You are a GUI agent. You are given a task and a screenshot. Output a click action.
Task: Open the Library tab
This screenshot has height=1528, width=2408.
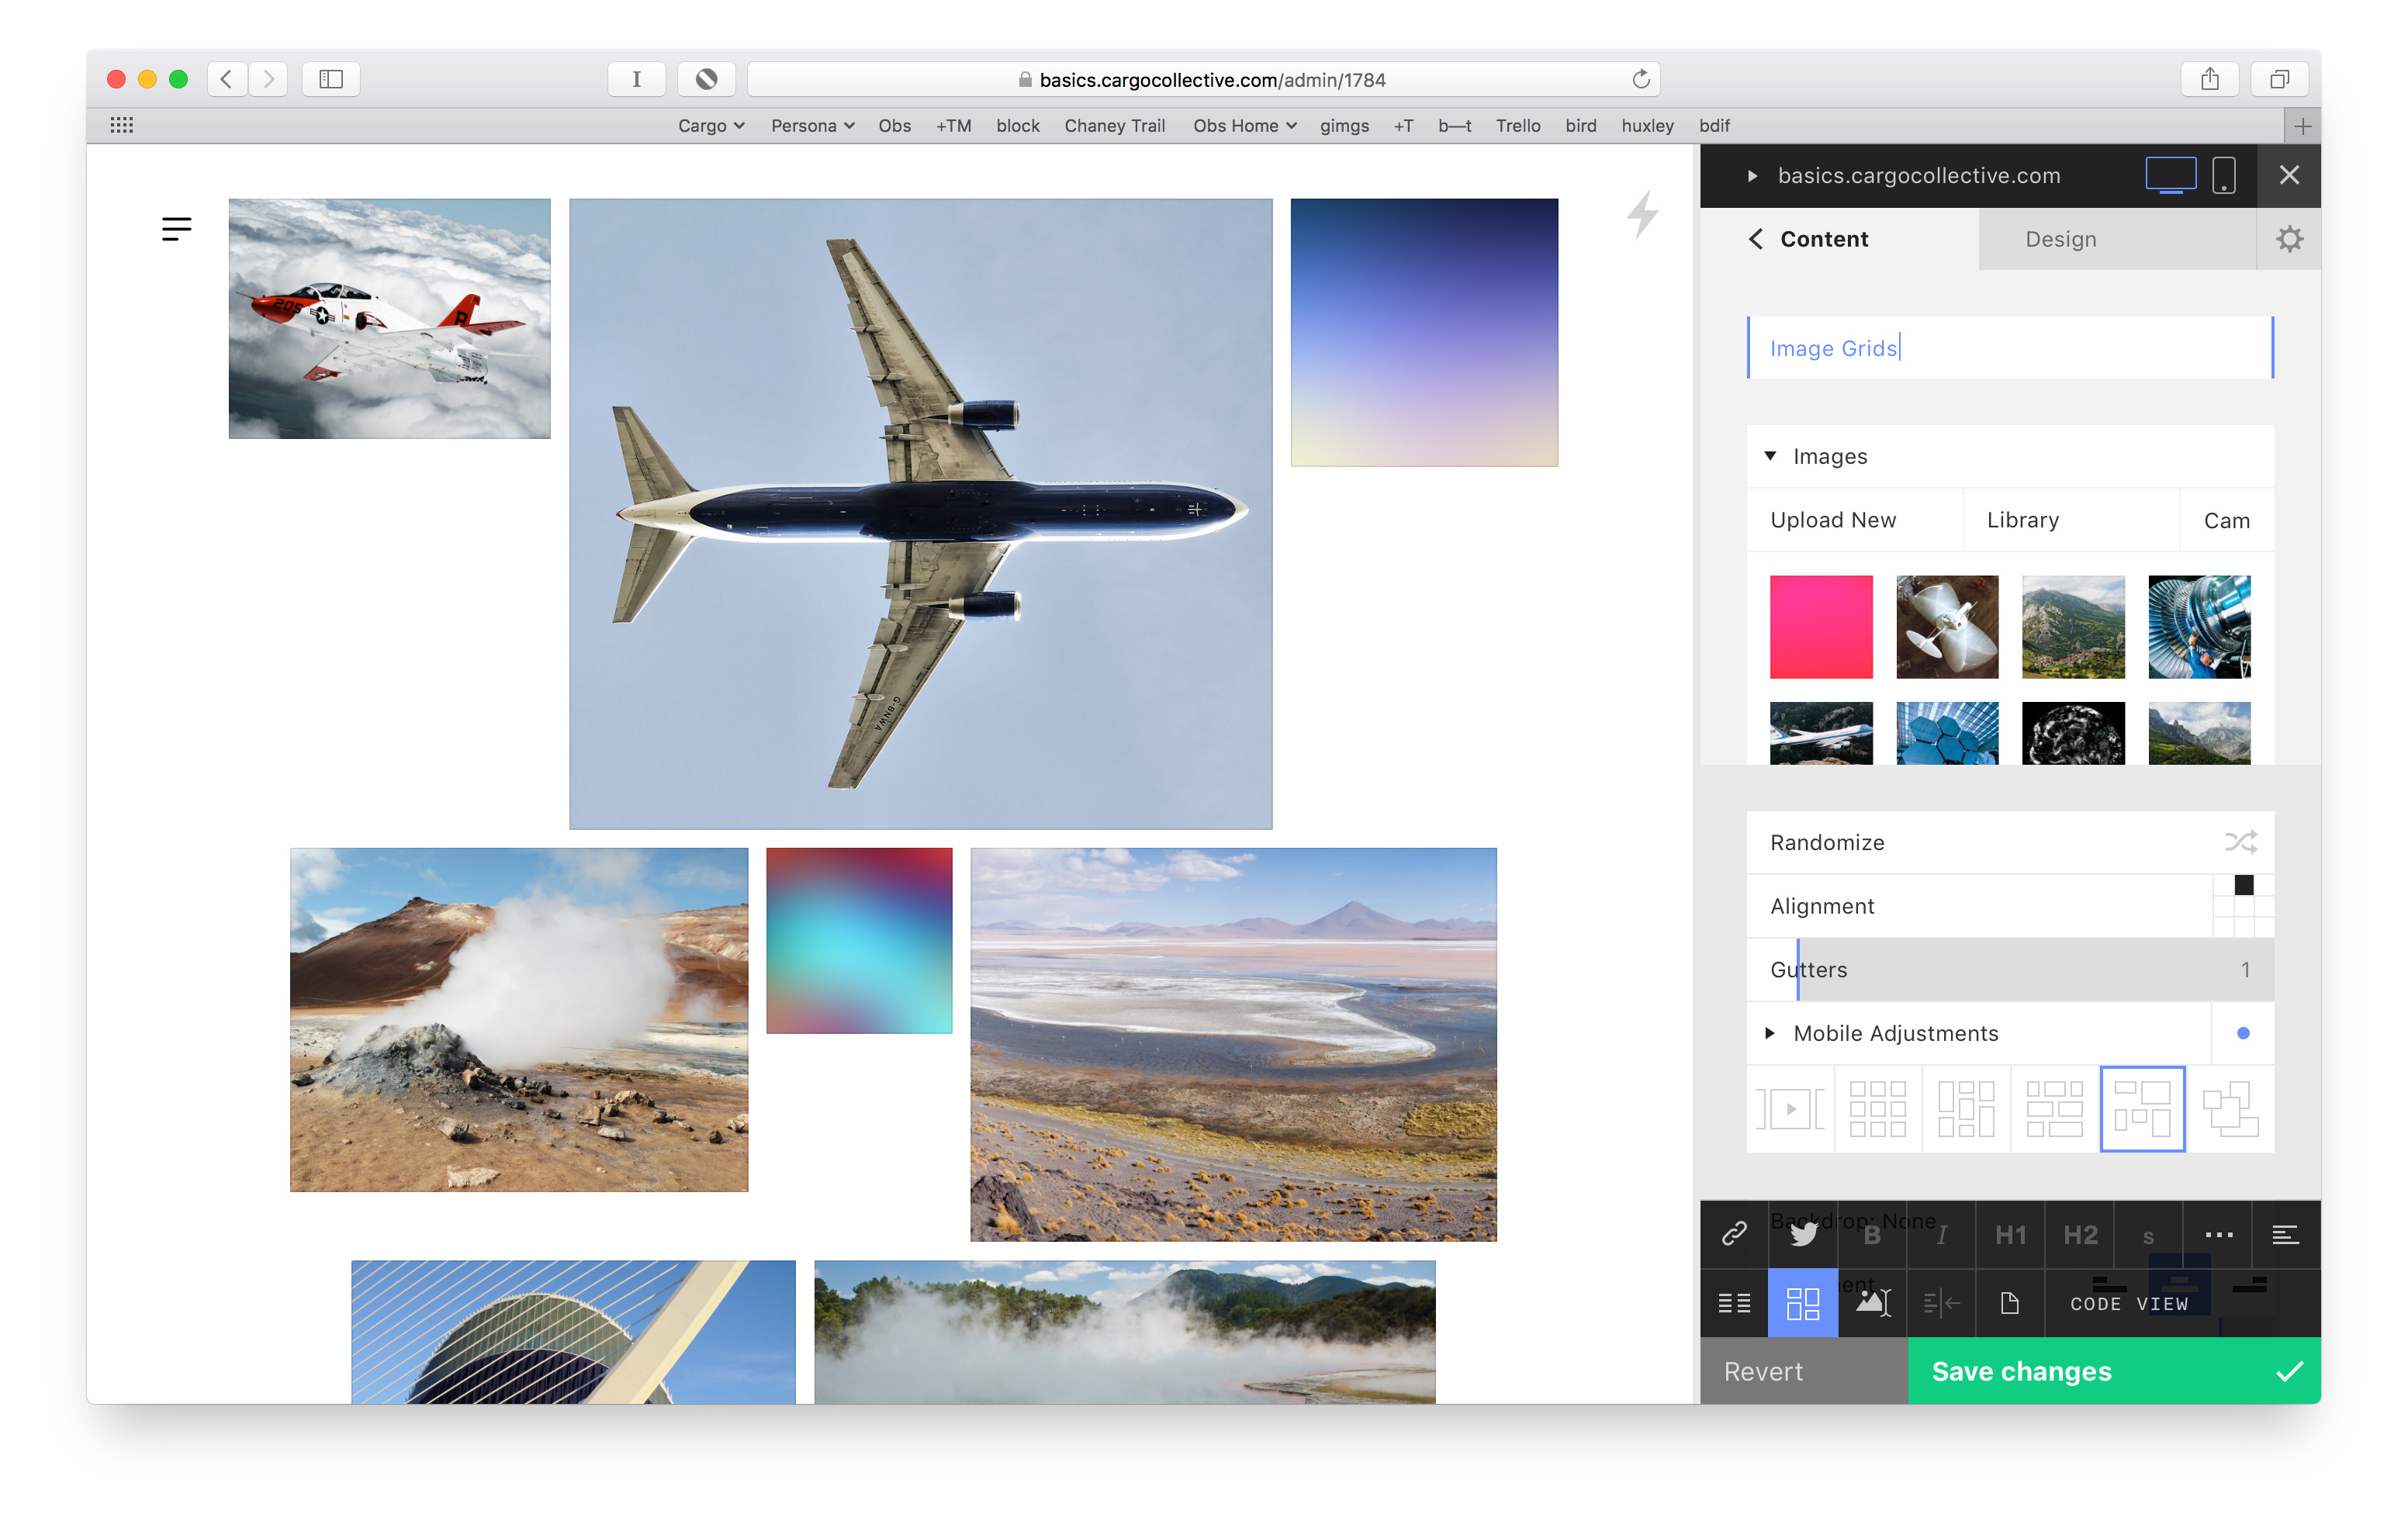[2022, 520]
